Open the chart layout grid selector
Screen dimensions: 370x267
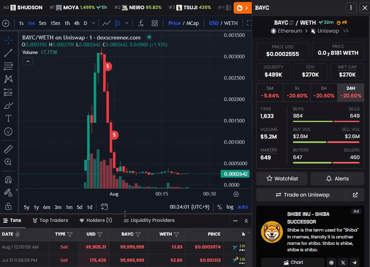point(155,23)
